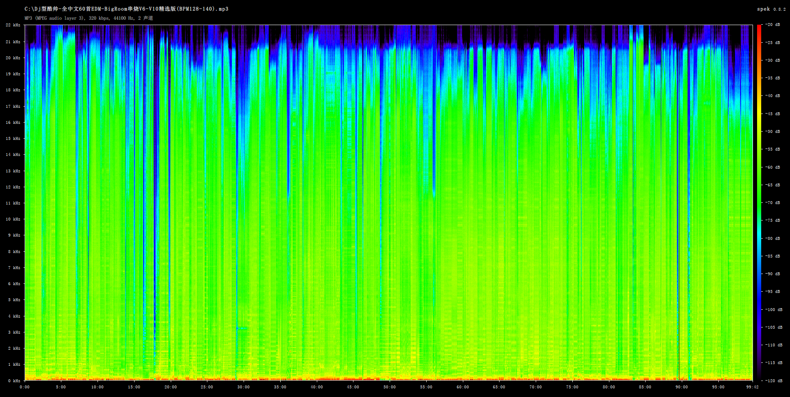
Task: Click the 0:00 time axis marker
Action: [25, 387]
